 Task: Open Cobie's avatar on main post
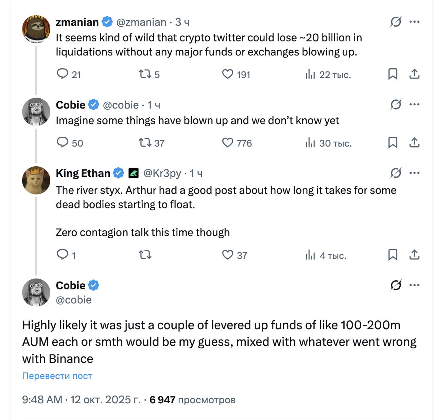(36, 292)
